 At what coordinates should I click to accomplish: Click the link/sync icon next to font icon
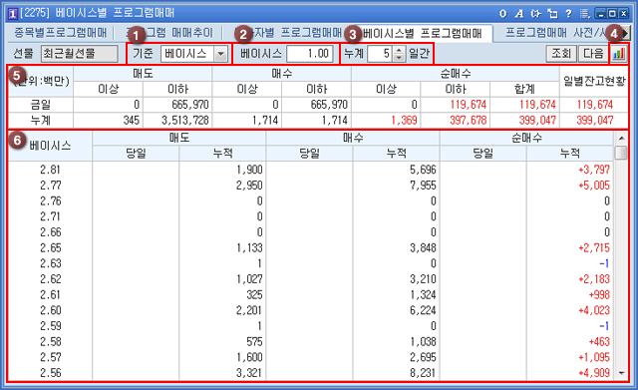pos(536,14)
